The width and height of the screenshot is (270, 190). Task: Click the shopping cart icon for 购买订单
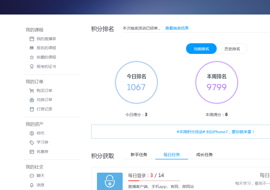[x=32, y=91]
